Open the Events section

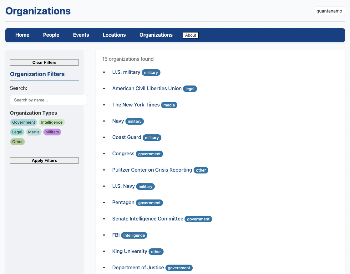[x=81, y=35]
